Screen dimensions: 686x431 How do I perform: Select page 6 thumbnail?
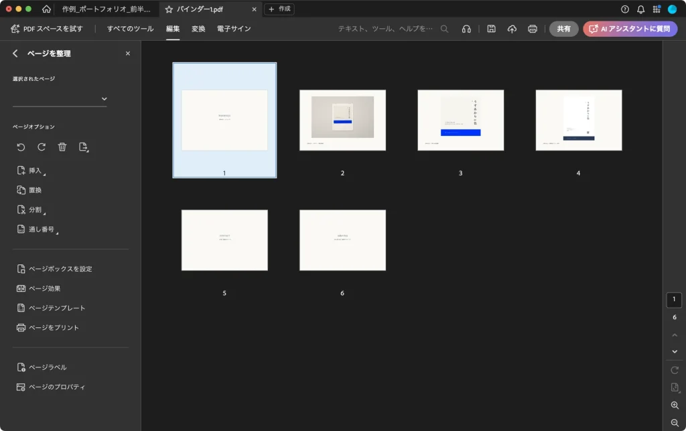coord(342,240)
